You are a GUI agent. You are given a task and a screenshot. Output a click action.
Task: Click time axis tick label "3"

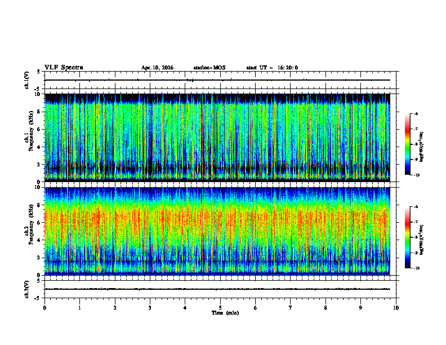150,308
